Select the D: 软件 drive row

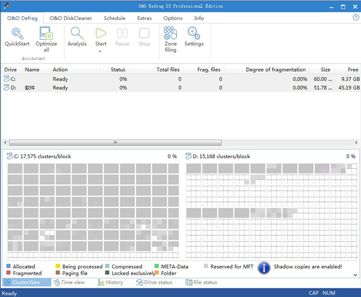tap(182, 88)
